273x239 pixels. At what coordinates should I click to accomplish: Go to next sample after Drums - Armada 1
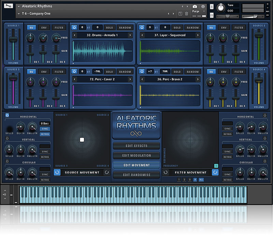click(x=130, y=35)
